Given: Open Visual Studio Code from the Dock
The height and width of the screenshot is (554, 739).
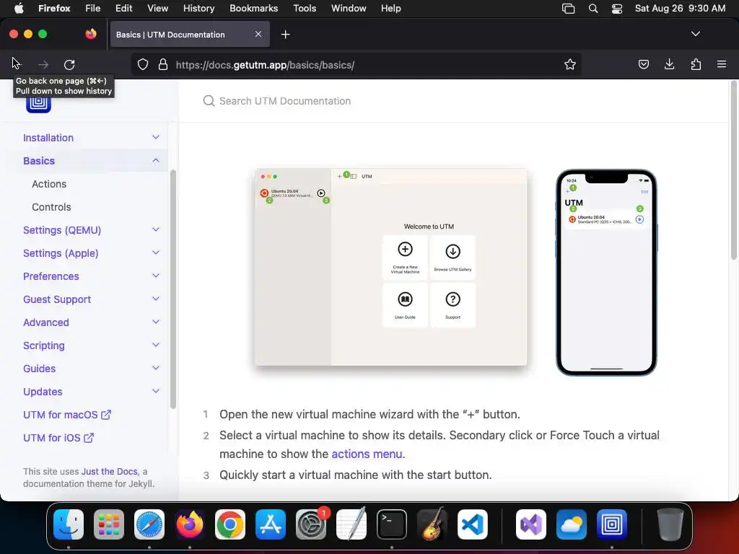Looking at the screenshot, I should click(472, 524).
